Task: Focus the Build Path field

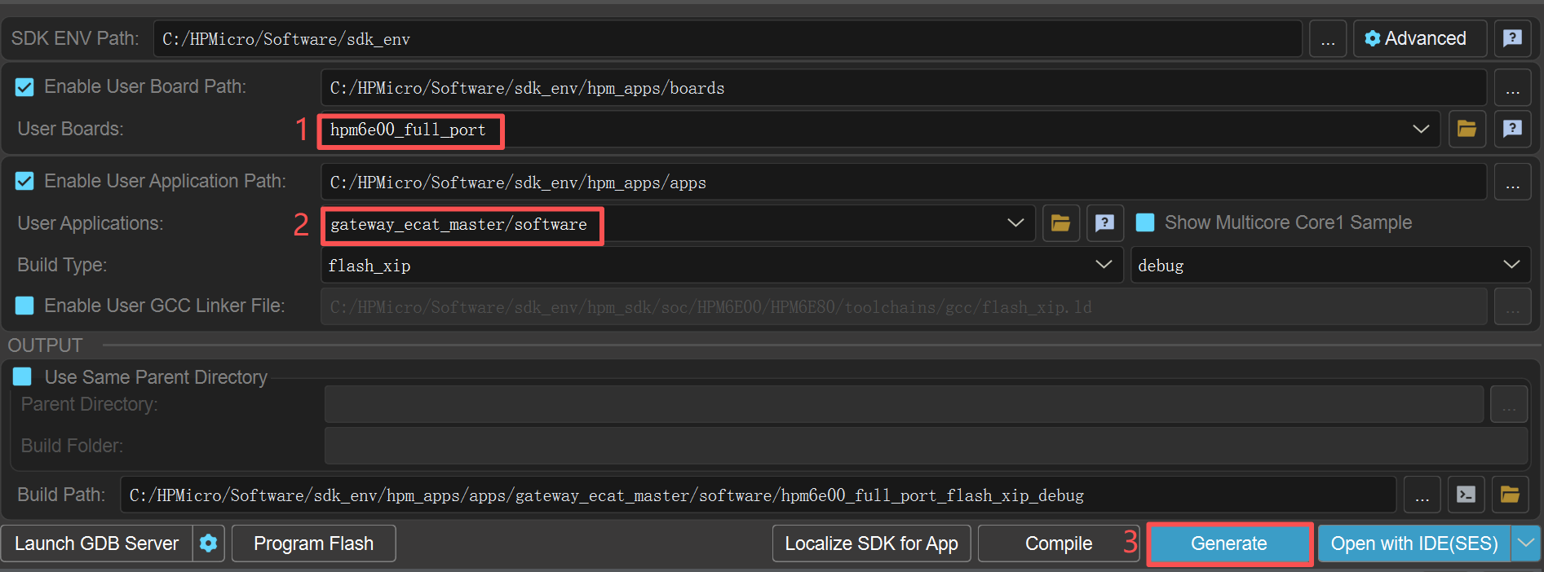Action: pos(759,495)
